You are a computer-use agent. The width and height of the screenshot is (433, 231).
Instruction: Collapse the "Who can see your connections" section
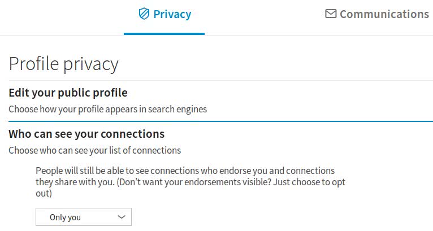tap(86, 134)
